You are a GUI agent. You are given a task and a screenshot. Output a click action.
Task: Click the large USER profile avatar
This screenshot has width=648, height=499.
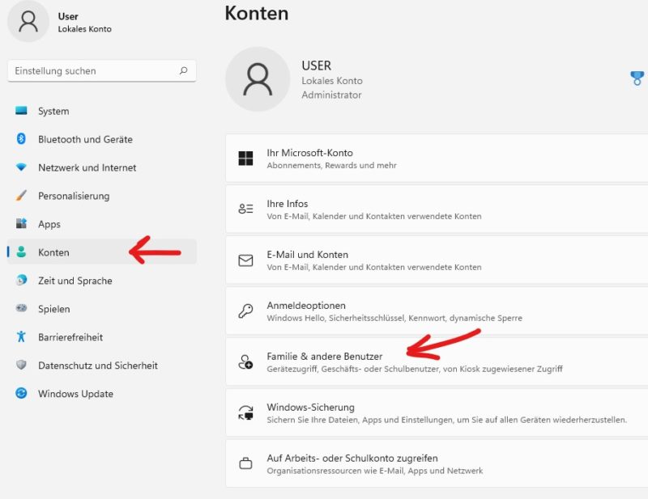(258, 79)
